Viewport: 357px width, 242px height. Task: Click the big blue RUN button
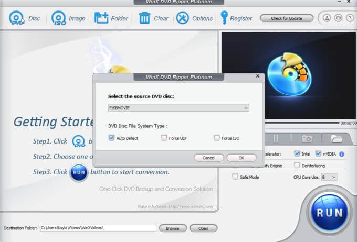(x=330, y=213)
